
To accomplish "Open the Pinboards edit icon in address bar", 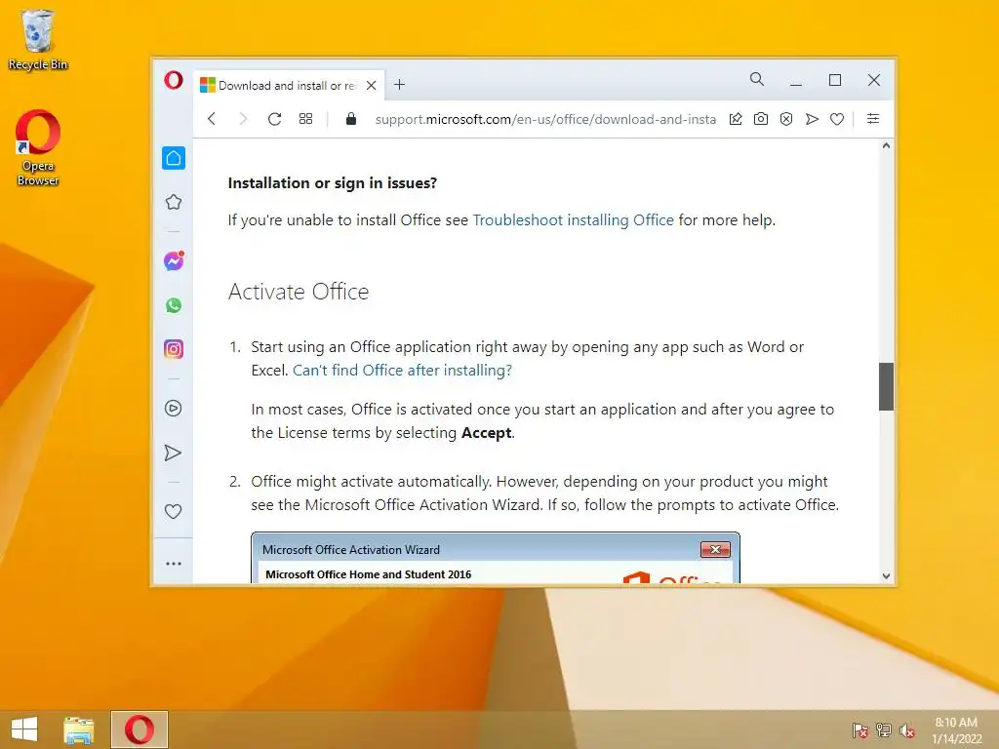I will point(736,119).
